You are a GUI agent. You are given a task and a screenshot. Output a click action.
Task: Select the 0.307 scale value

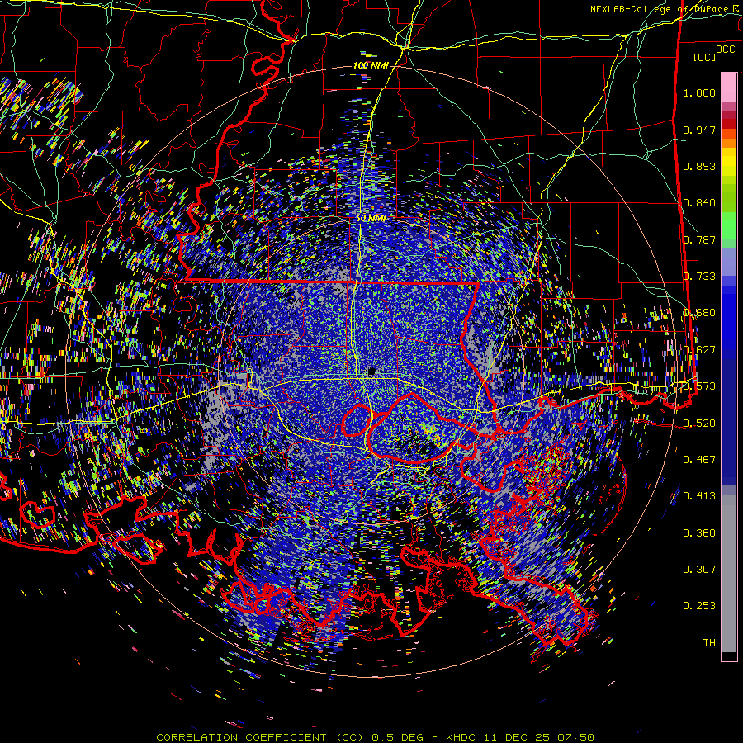699,570
